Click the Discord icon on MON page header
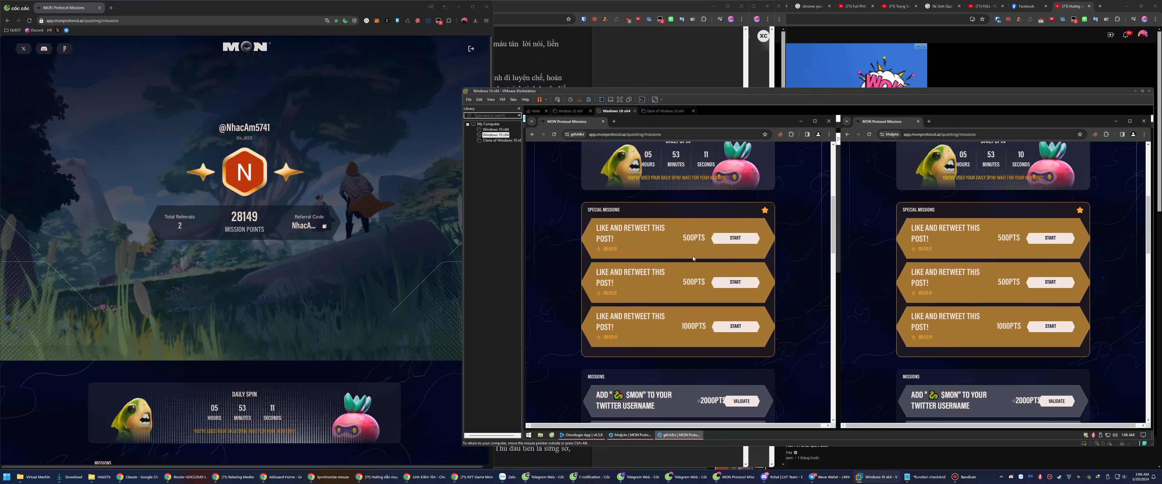Viewport: 1162px width, 484px height. tap(44, 49)
